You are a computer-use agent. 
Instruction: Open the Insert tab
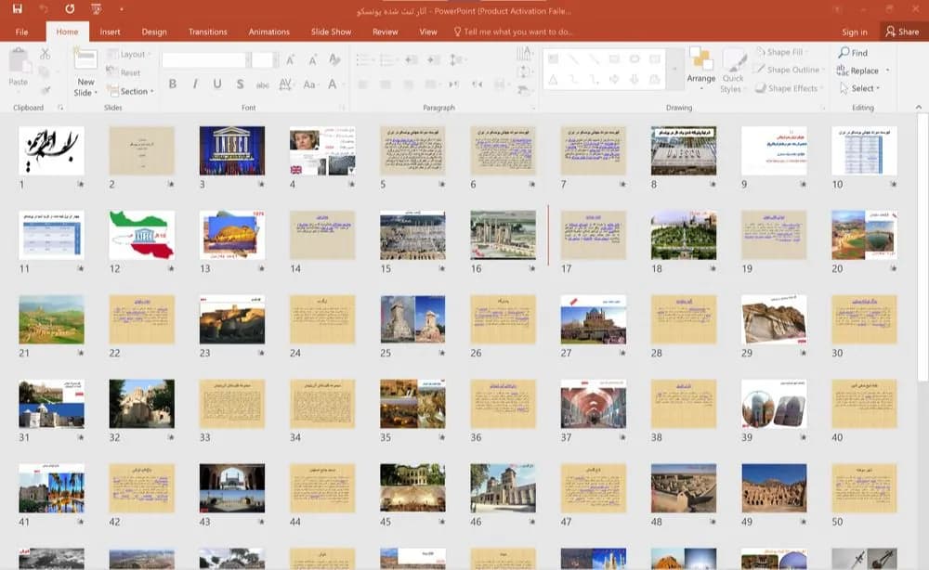pyautogui.click(x=110, y=32)
